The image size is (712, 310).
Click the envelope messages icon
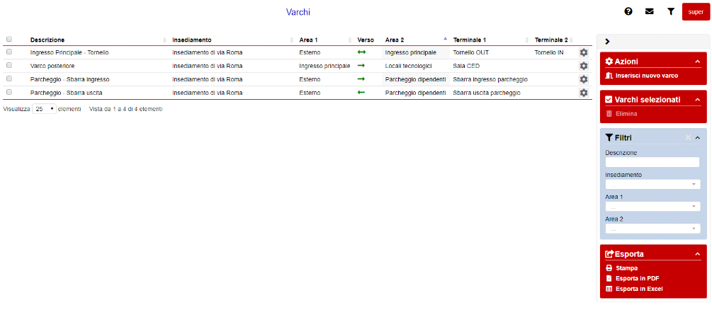pyautogui.click(x=649, y=11)
